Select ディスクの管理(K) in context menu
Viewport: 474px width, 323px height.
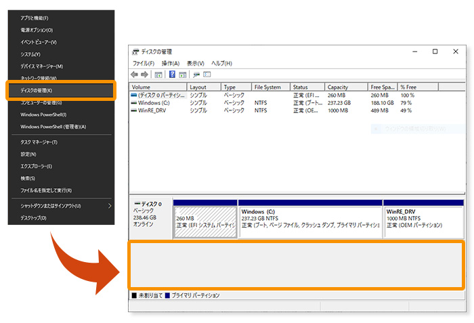click(x=61, y=91)
